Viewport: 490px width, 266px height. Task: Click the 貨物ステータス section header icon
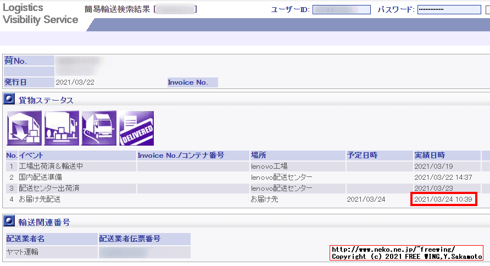9,99
